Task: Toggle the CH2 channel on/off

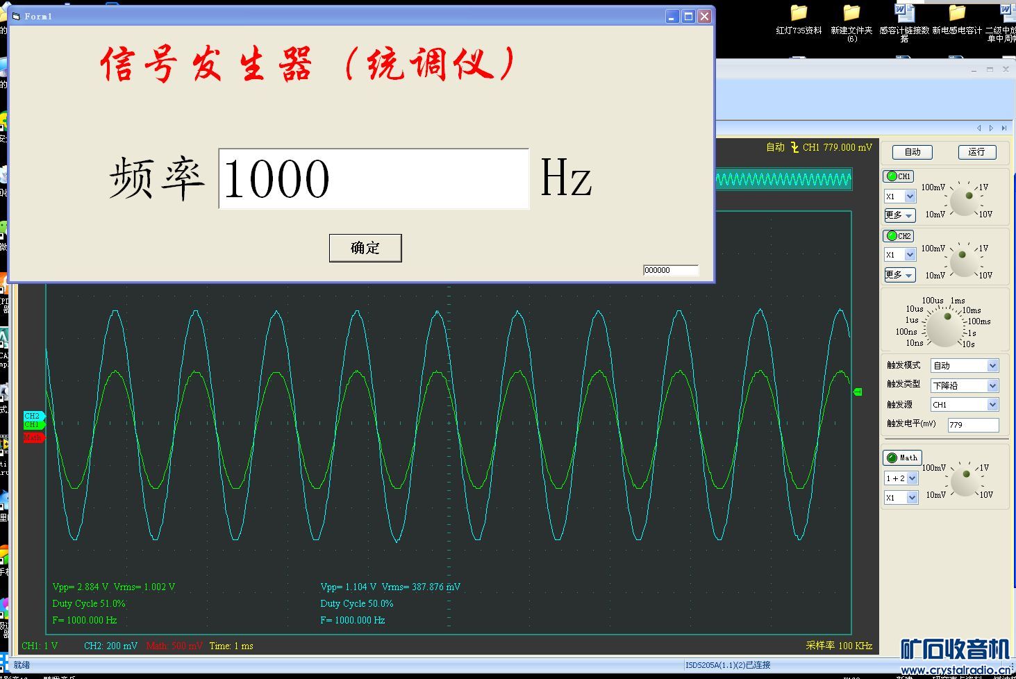Action: point(899,236)
